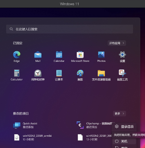The image size is (145, 148).
Task: Open recommended item Quick Assist
Action: pyautogui.click(x=25, y=125)
